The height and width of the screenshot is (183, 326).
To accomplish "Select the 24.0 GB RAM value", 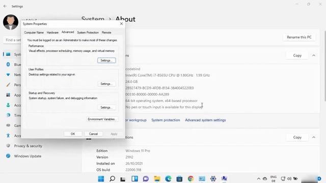I will click(x=131, y=81).
